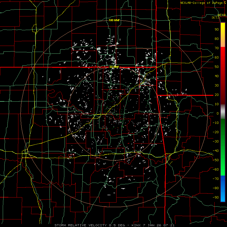Click the -60 knot legend value
Image resolution: width=227 pixels, height=227 pixels.
(x=216, y=169)
